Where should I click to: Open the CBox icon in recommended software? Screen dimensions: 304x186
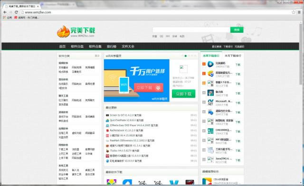[x=207, y=181]
